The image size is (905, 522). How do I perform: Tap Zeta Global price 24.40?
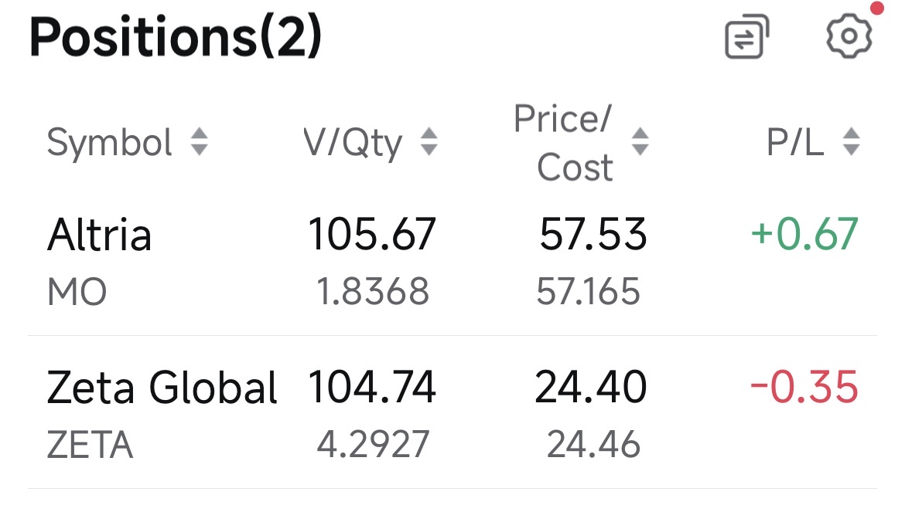tap(591, 387)
